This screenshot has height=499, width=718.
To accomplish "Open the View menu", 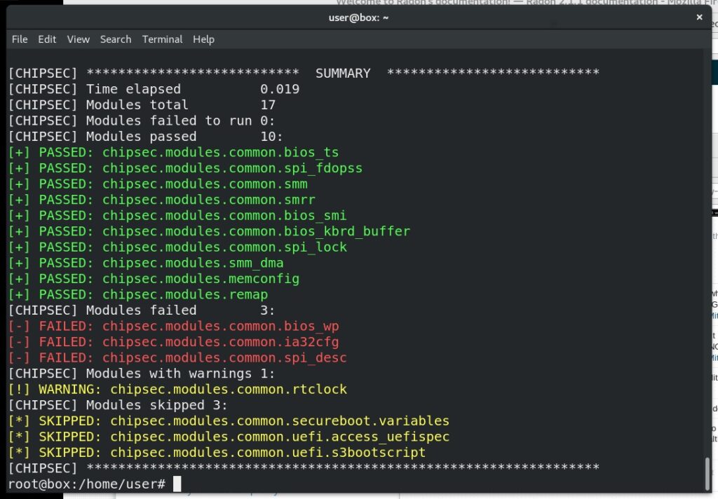I will click(x=78, y=39).
